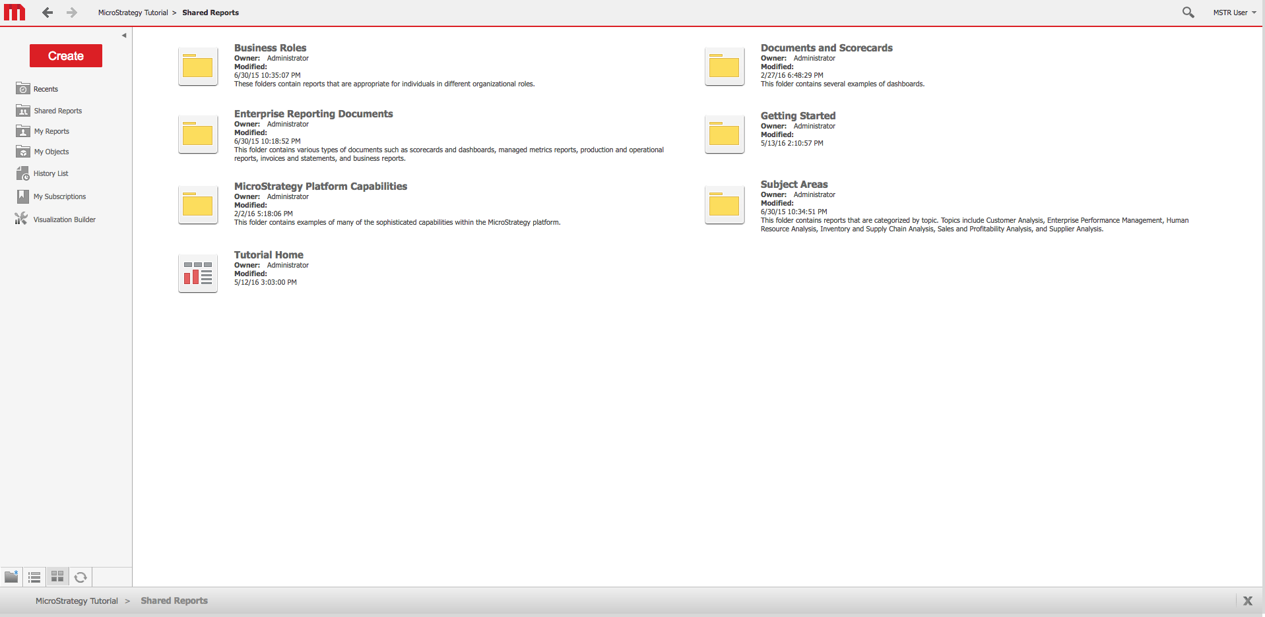The height and width of the screenshot is (617, 1265).
Task: Create a new folder via toolbar icon
Action: coord(11,577)
